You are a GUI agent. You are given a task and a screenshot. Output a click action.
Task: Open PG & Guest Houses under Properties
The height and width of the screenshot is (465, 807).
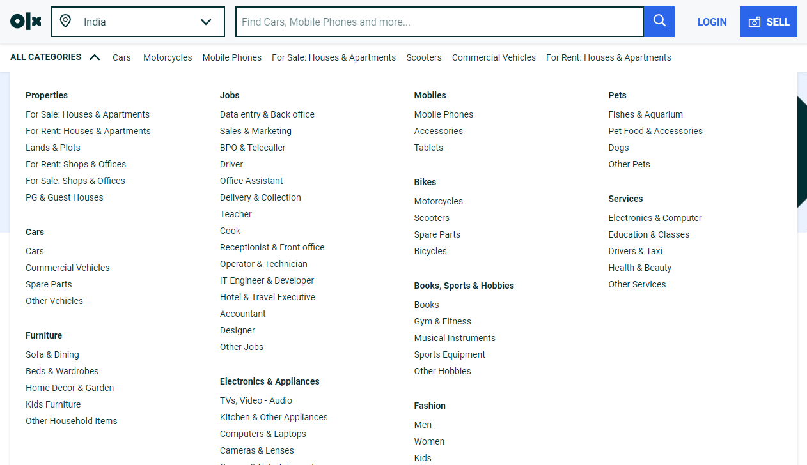[64, 197]
